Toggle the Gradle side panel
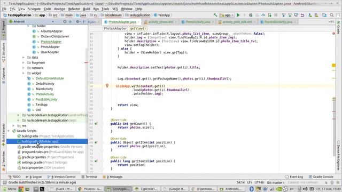The width and height of the screenshot is (342, 192). point(338,27)
